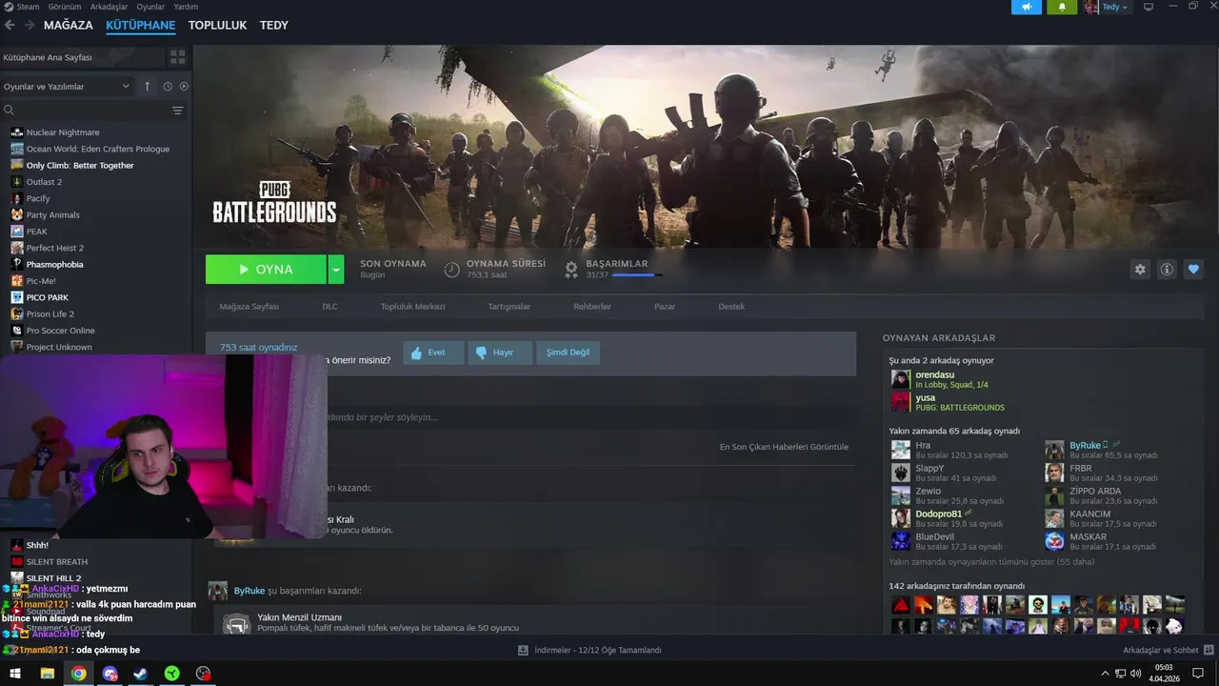Open OBS Studio from the taskbar

coord(203,674)
